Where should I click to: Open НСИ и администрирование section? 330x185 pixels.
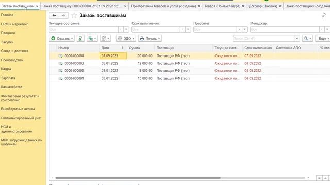coord(16,129)
